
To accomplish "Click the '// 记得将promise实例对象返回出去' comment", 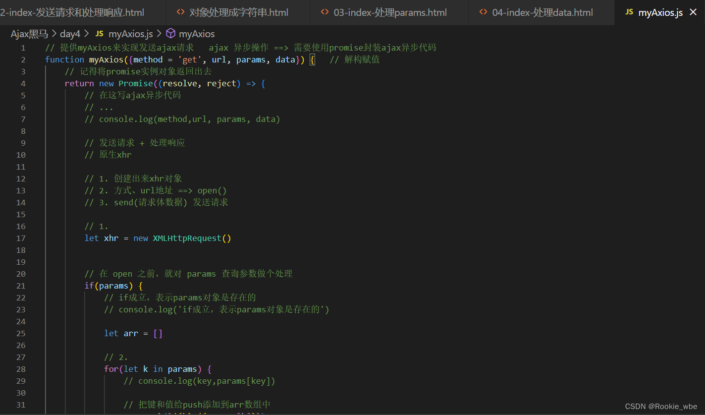I will pyautogui.click(x=138, y=71).
